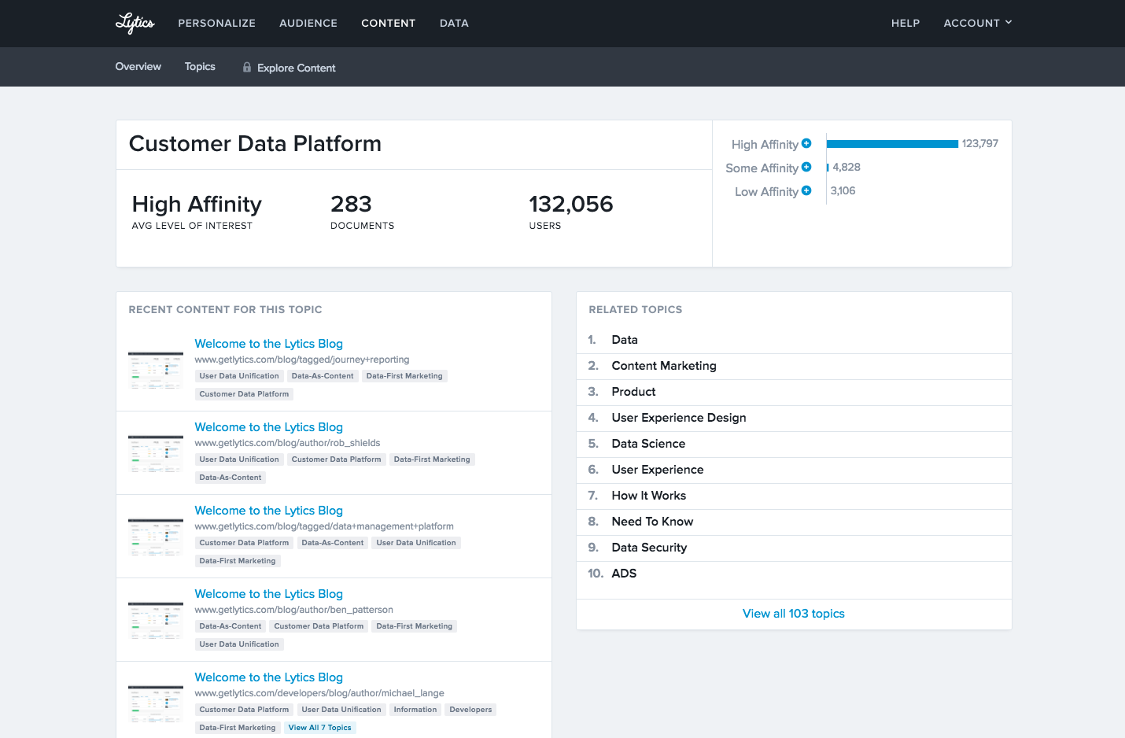
Task: Open thumbnail of journey+reporting article
Action: pyautogui.click(x=156, y=371)
